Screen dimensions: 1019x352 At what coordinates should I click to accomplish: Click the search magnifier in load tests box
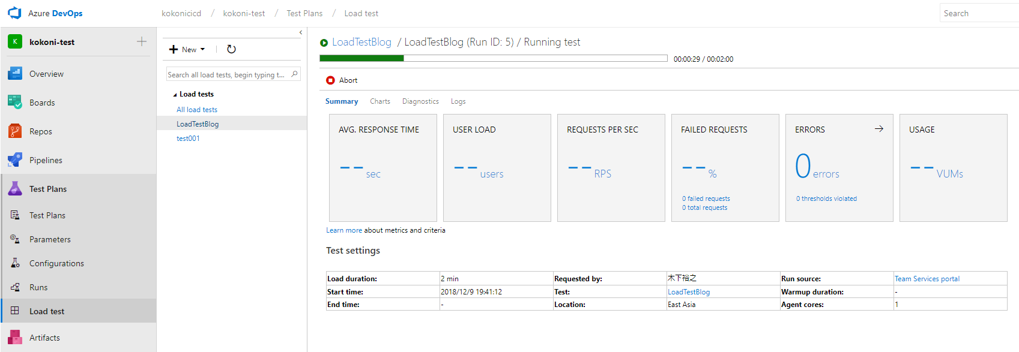point(294,74)
